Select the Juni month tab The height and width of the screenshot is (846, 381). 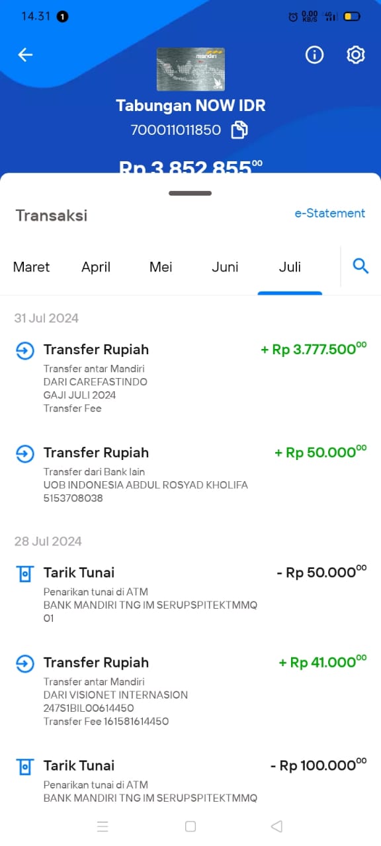point(225,267)
